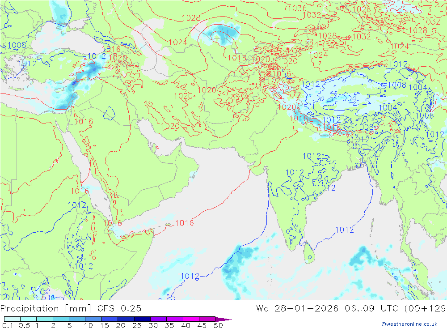
Task: Open the weatheronline.co.uk copyright link
Action: (x=409, y=324)
